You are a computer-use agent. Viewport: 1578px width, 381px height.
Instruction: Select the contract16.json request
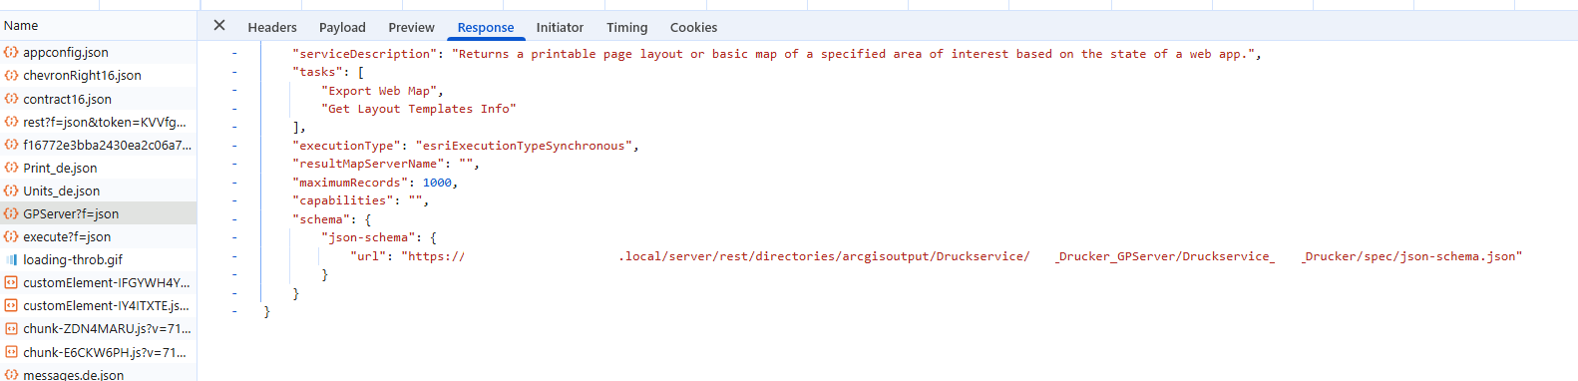pos(98,99)
